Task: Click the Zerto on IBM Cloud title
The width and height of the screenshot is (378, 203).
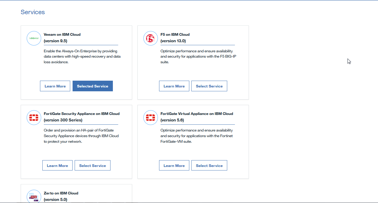Action: coord(61,193)
